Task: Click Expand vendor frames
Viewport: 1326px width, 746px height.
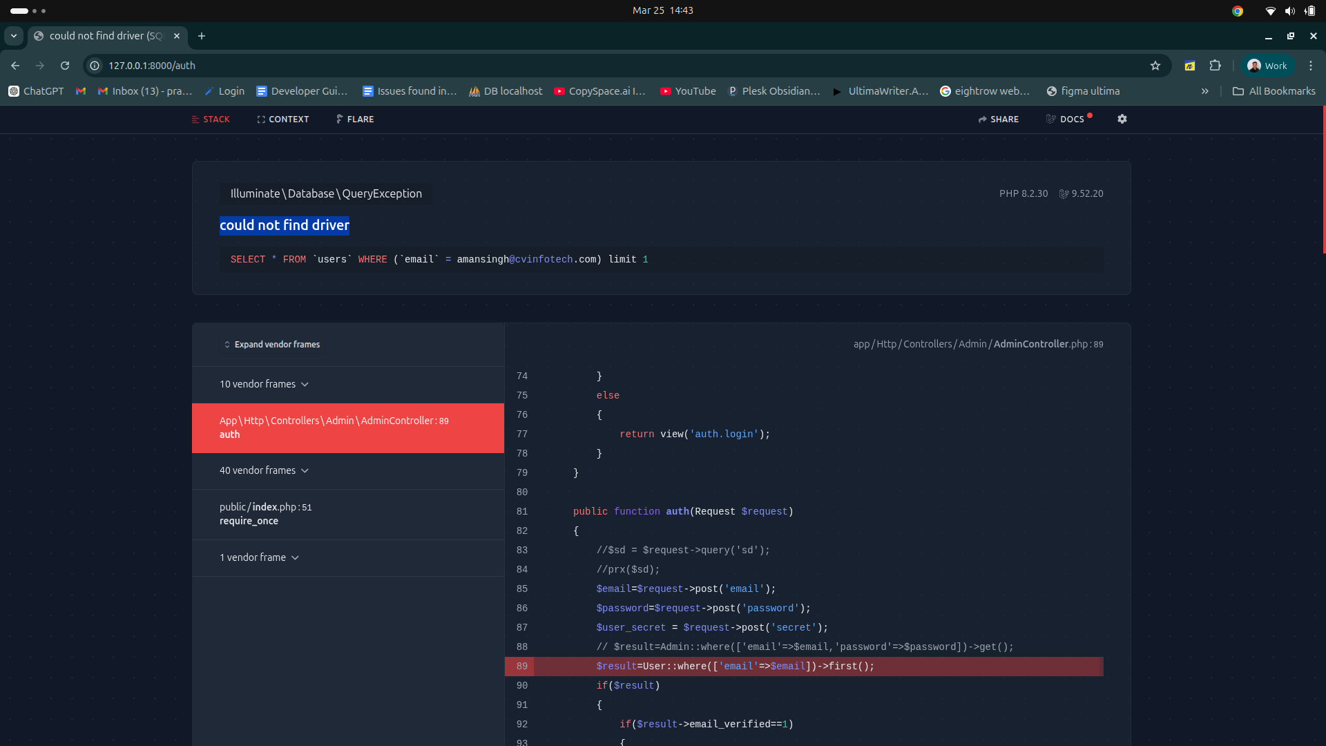Action: tap(272, 344)
